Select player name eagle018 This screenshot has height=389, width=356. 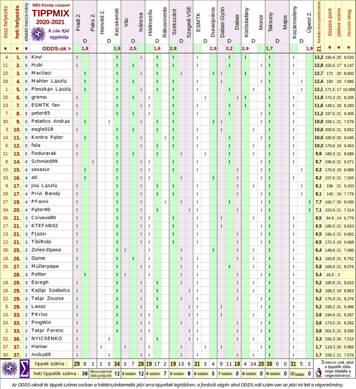pos(42,129)
